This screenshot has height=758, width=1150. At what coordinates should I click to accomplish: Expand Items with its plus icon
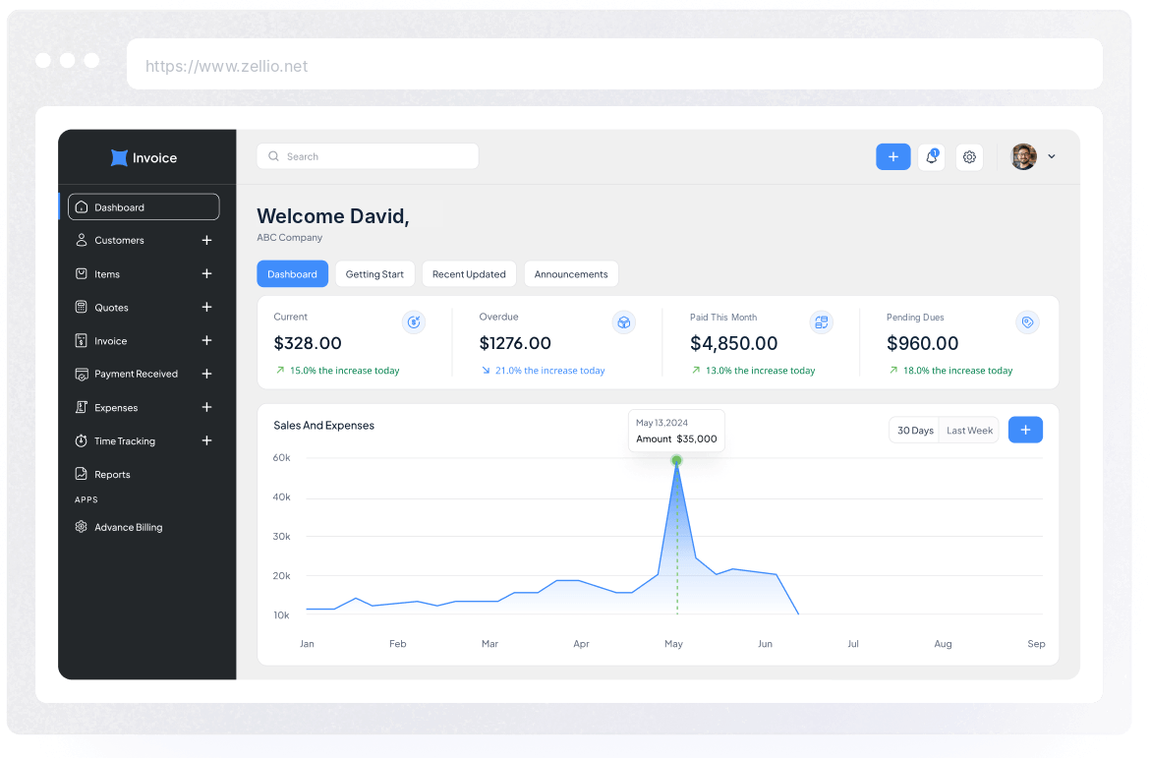(x=206, y=273)
